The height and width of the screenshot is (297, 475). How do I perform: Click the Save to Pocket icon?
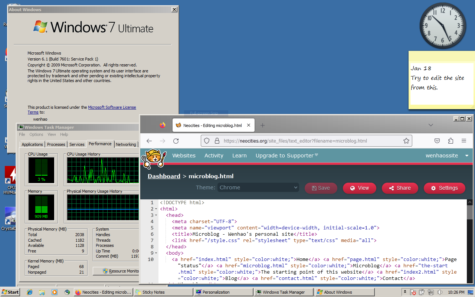(x=437, y=141)
